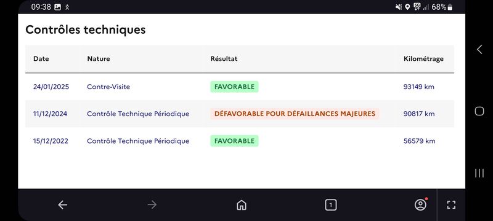Tap the Android back chevron
493x221 pixels.
click(479, 49)
